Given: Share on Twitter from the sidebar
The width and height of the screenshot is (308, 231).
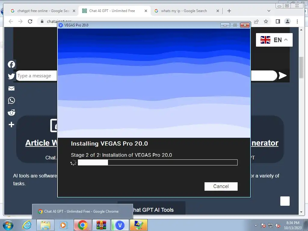Looking at the screenshot, I should tap(11, 76).
